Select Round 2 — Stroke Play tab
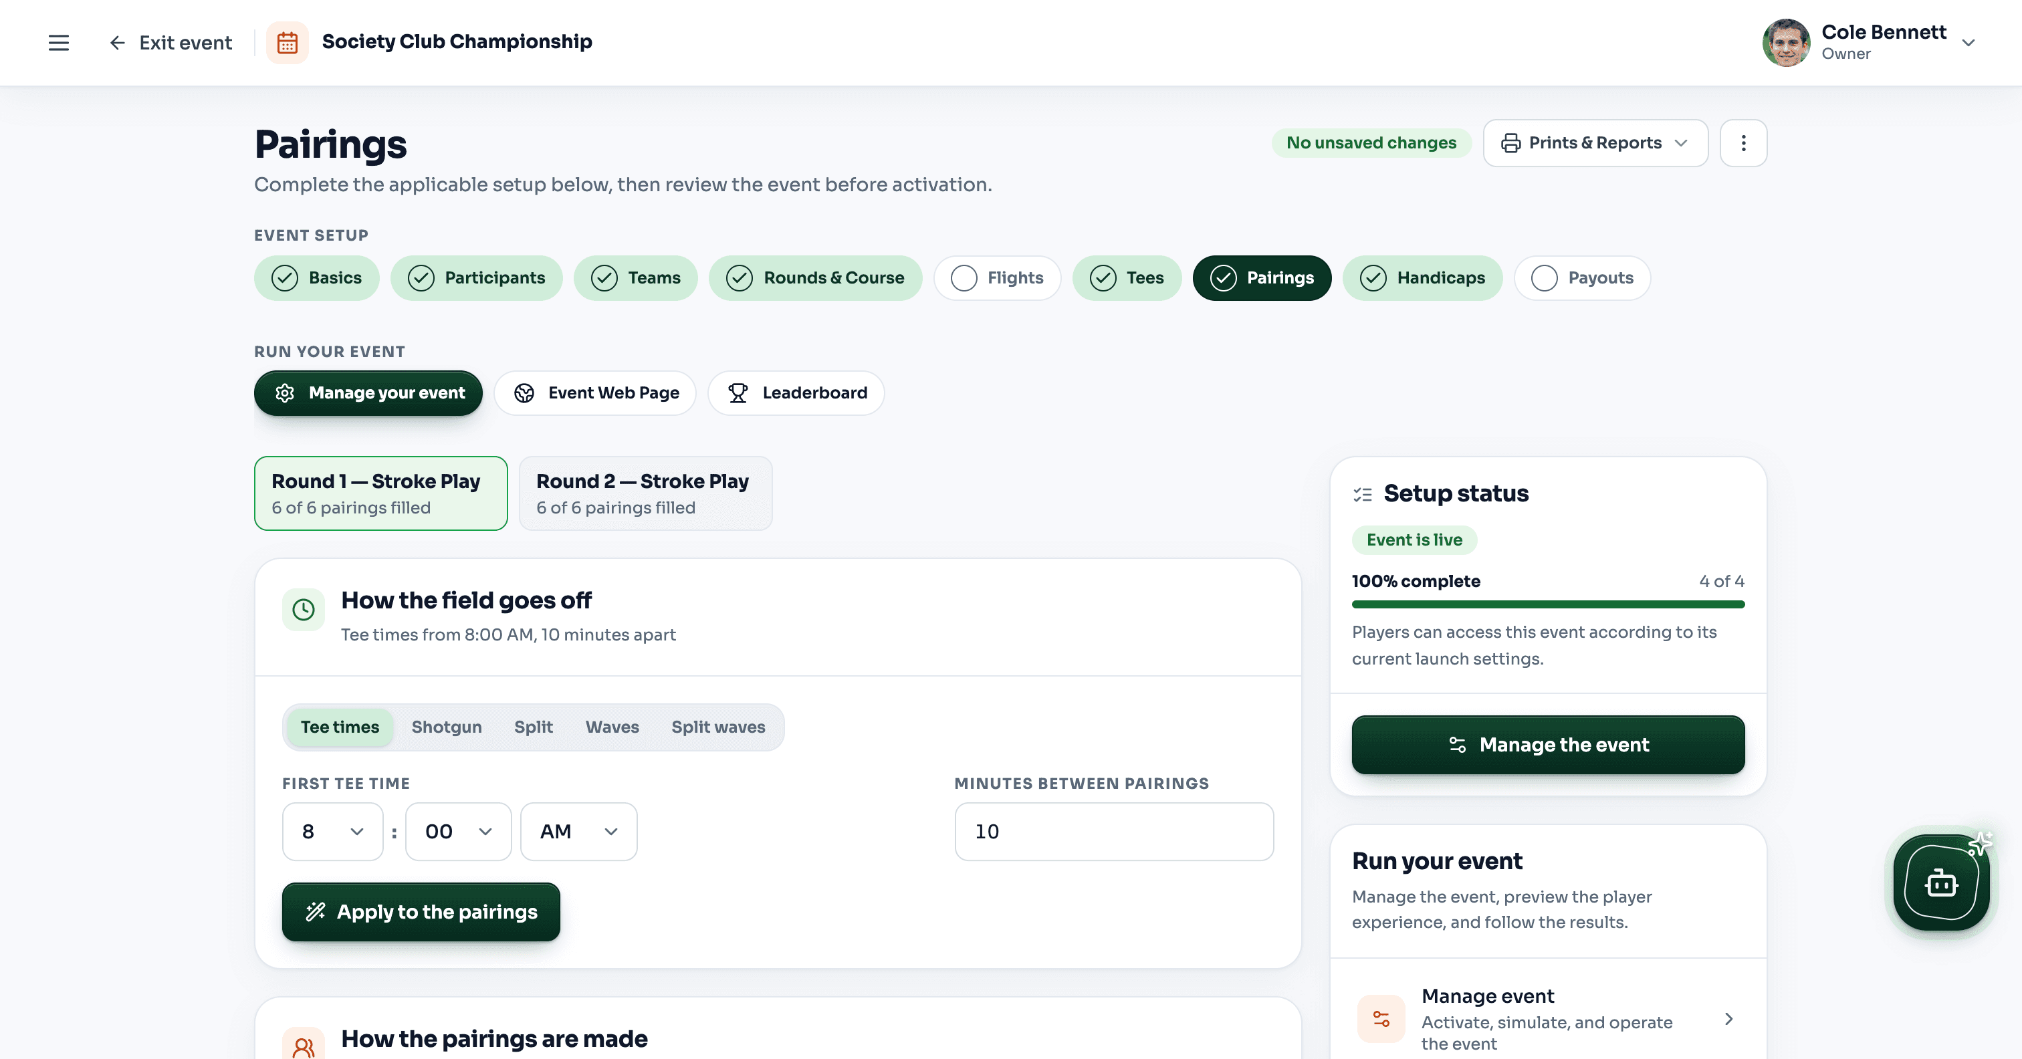The image size is (2022, 1059). click(x=645, y=493)
